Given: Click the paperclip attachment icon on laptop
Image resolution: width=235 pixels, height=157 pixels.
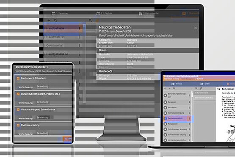Looking at the screenshot, I should point(201,89).
